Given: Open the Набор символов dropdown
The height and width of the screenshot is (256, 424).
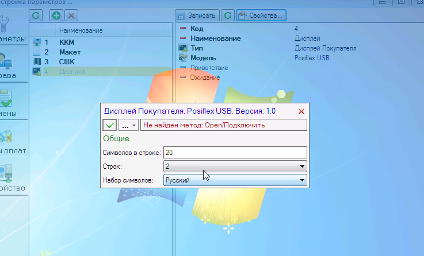Looking at the screenshot, I should click(235, 180).
